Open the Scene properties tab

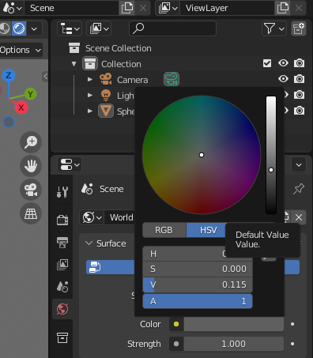pyautogui.click(x=62, y=287)
